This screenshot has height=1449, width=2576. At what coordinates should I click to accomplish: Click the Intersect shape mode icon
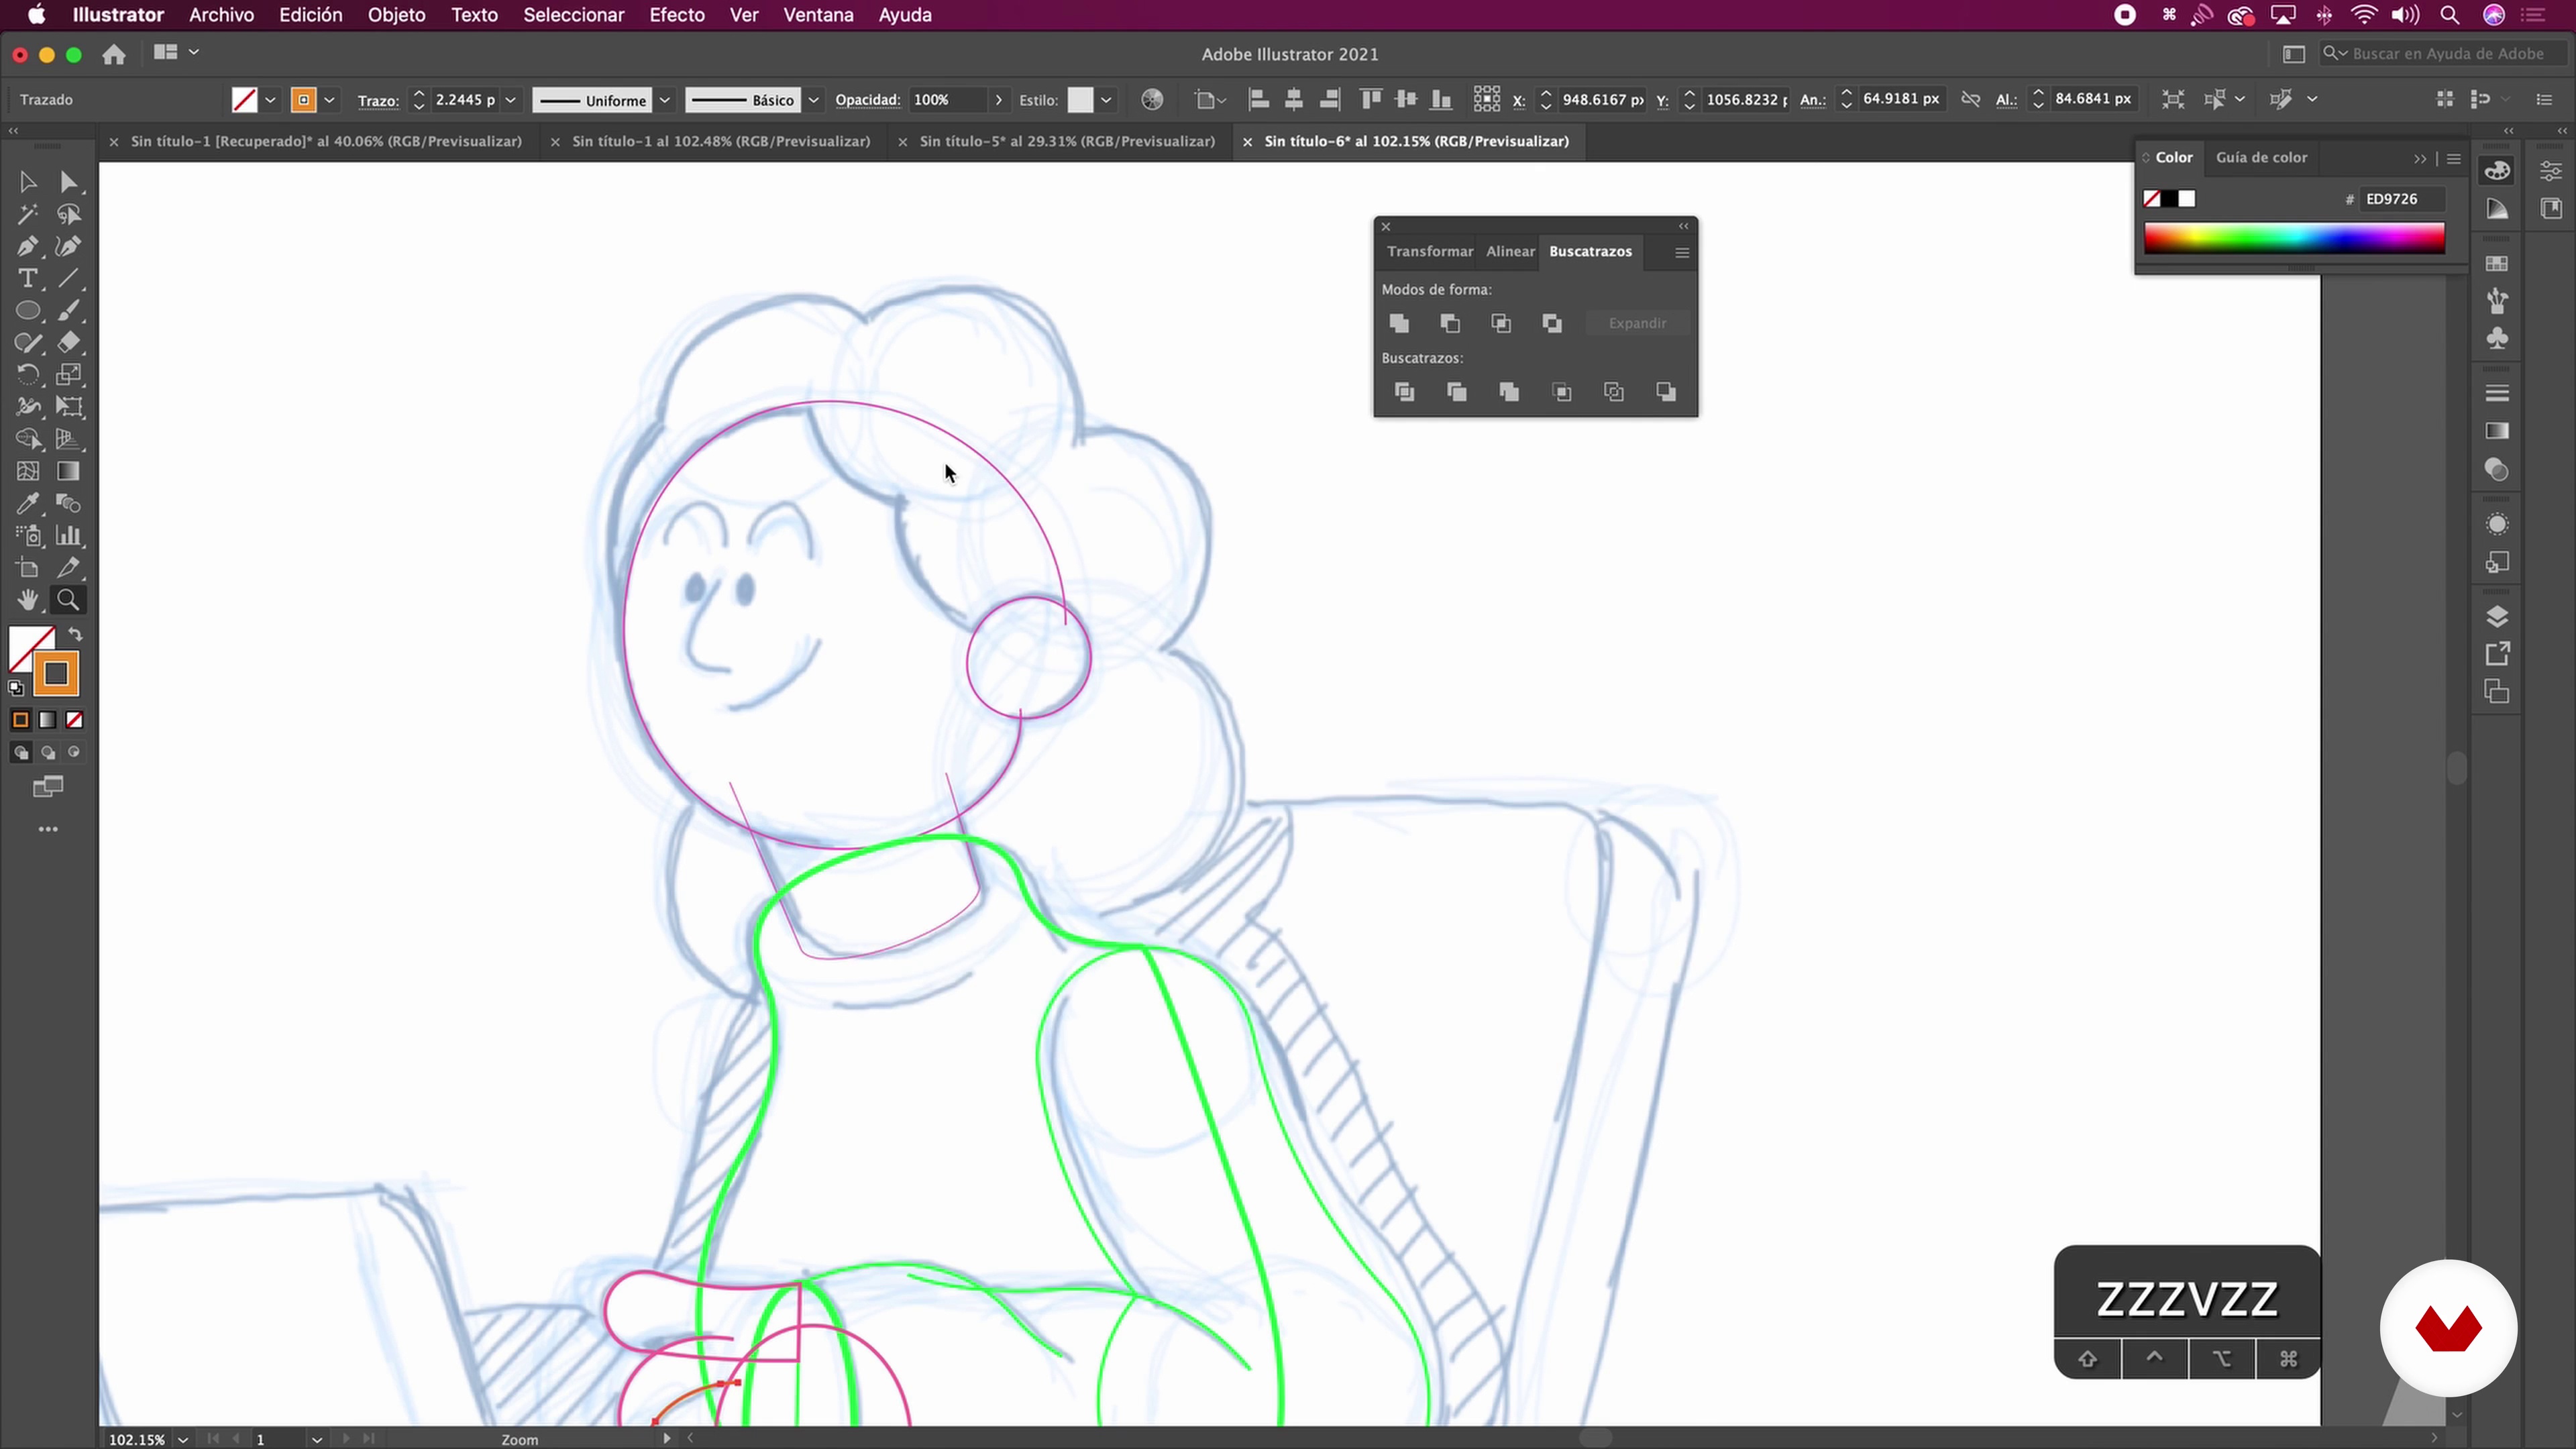1501,323
